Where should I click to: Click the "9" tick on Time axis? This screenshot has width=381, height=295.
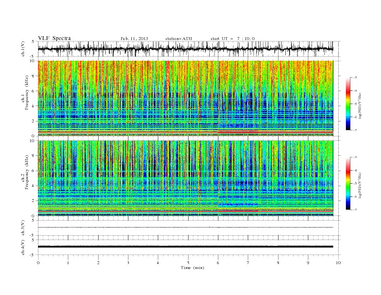tap(308, 263)
